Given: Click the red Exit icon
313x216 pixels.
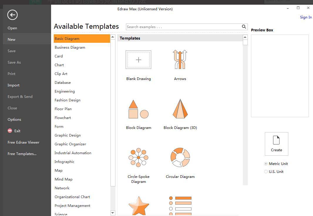Looking at the screenshot, I should [10, 131].
